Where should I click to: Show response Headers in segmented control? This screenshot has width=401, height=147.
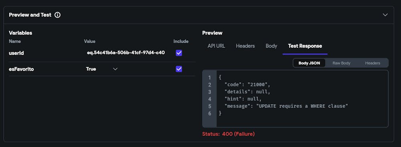click(373, 63)
